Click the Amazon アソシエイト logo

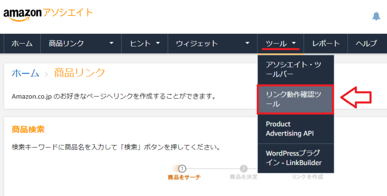tap(48, 15)
